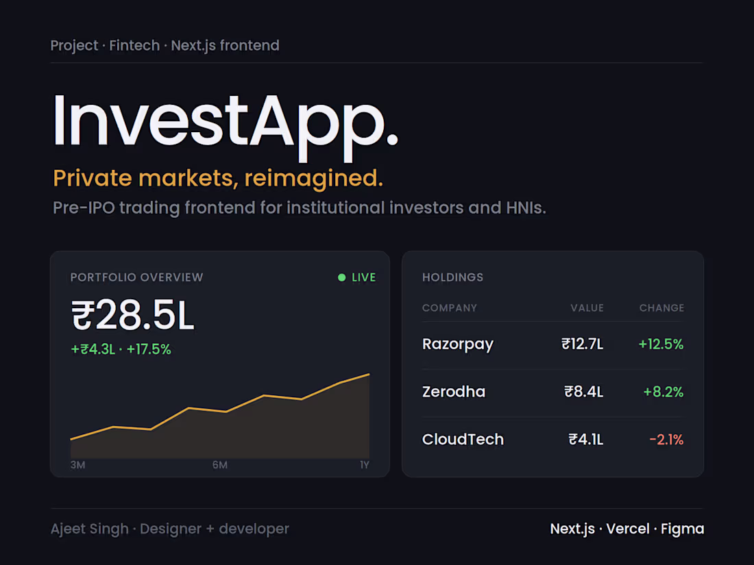The height and width of the screenshot is (565, 754).
Task: Click the VALUE column header
Action: pyautogui.click(x=587, y=308)
